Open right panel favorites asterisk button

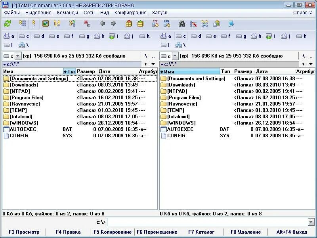303,64
